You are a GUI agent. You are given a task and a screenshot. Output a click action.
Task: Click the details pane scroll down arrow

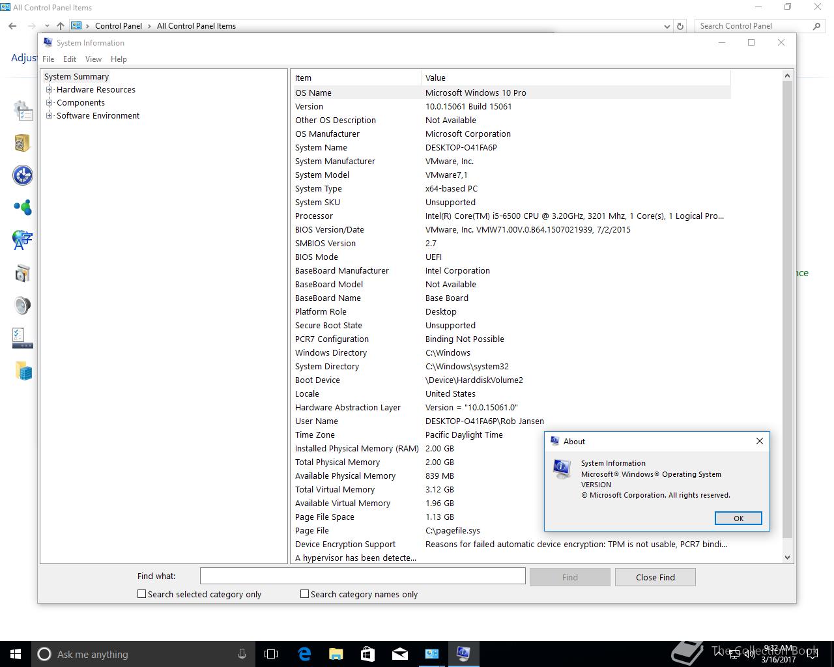point(787,558)
